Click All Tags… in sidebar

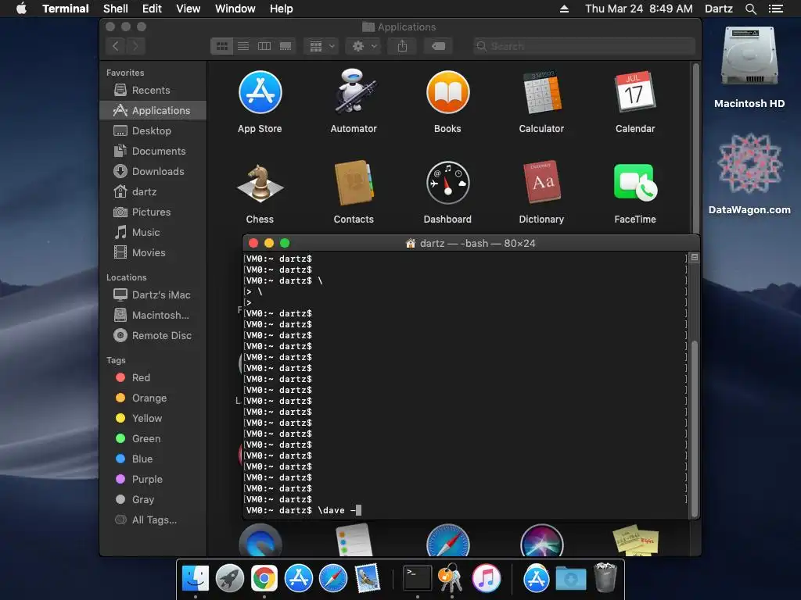(x=153, y=520)
